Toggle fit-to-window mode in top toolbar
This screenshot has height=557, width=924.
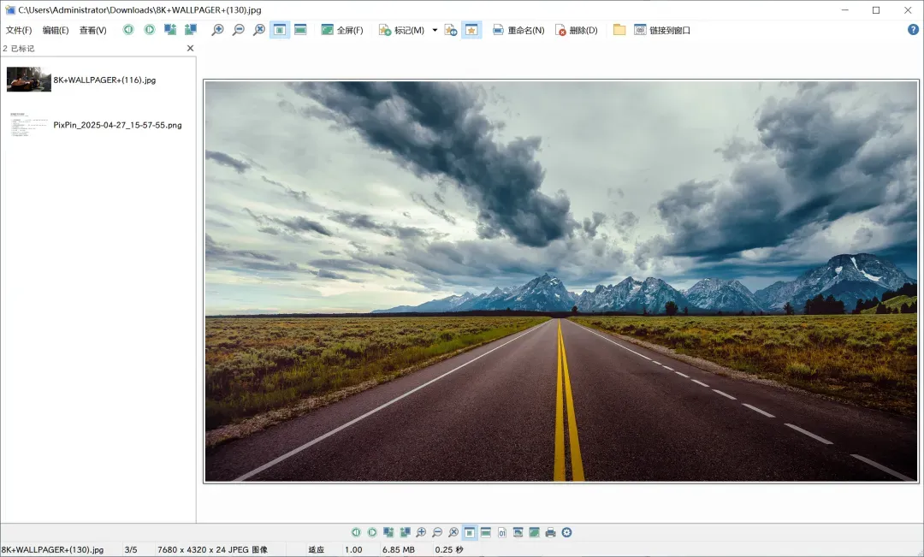point(279,29)
